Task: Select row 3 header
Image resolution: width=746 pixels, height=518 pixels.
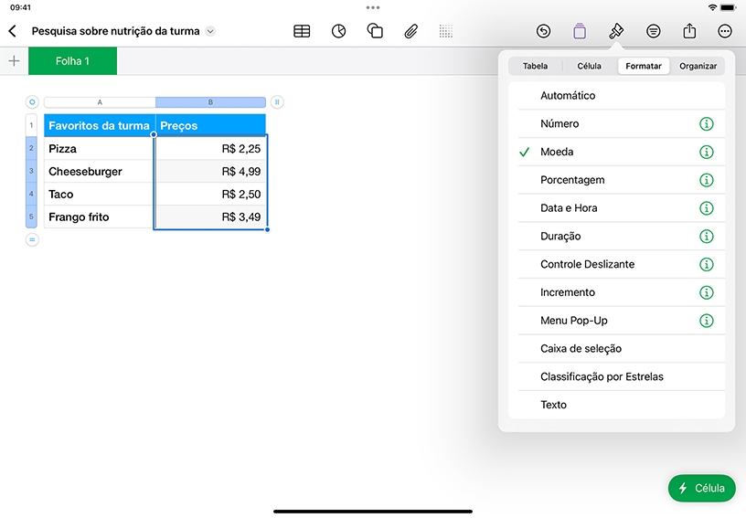Action: (x=31, y=171)
